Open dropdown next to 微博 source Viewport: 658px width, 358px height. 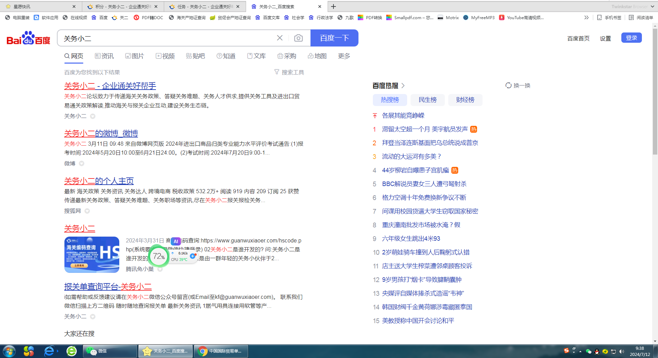tap(82, 163)
